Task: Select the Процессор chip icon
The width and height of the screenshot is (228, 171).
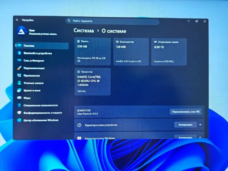Action: tap(79, 72)
